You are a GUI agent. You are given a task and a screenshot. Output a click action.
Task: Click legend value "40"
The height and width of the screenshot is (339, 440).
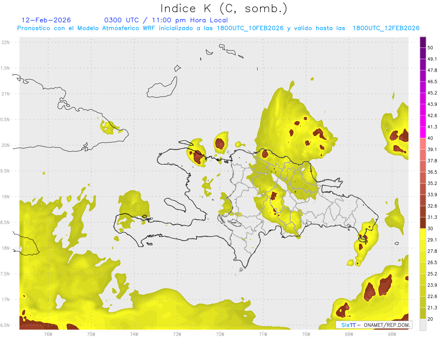pyautogui.click(x=430, y=138)
